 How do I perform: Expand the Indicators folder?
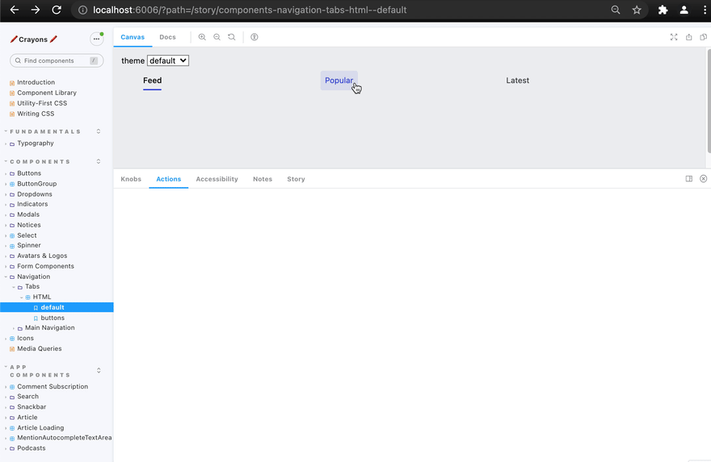pyautogui.click(x=32, y=204)
